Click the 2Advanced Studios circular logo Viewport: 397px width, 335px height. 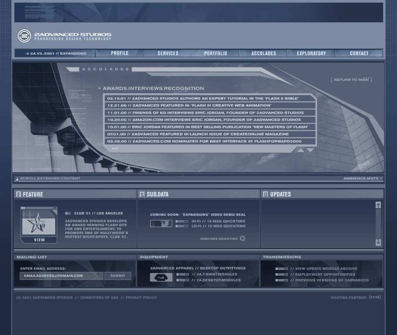[x=24, y=36]
